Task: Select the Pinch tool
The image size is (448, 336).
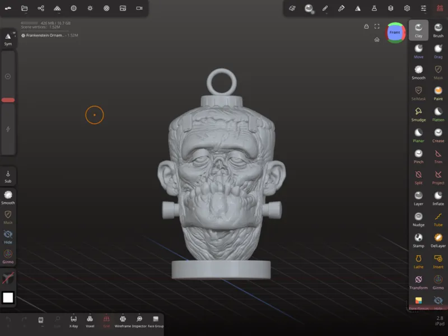Action: tap(418, 156)
